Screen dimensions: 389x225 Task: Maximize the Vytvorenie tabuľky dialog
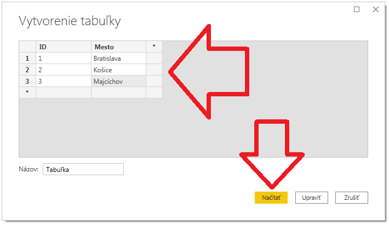pyautogui.click(x=357, y=9)
